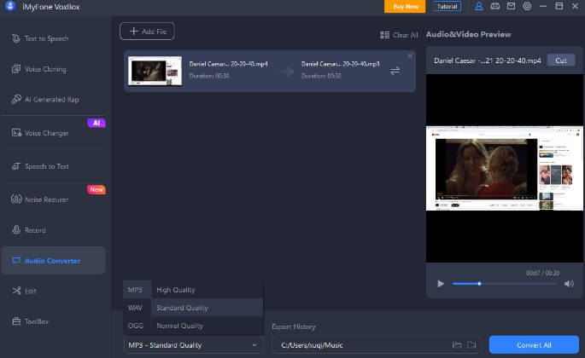Click the New badge on Noise Reducer
The width and height of the screenshot is (585, 358).
pos(97,189)
